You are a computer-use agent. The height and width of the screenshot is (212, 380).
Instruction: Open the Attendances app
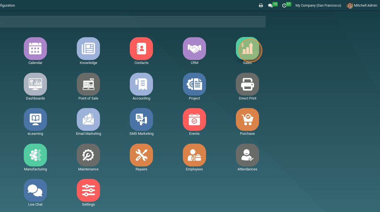(247, 155)
